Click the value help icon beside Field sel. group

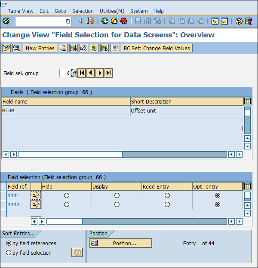coord(74,73)
